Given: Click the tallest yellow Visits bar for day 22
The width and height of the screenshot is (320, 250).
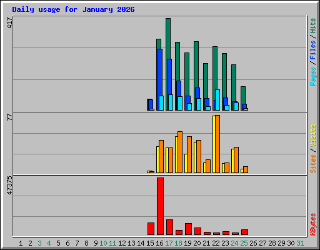Looking at the screenshot, I should point(214,144).
